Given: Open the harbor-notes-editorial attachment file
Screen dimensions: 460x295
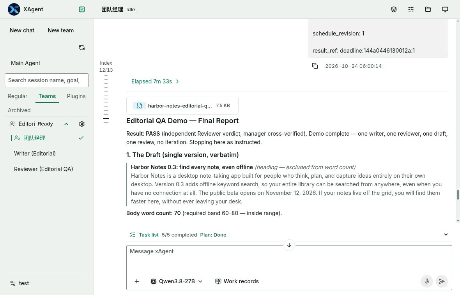Looking at the screenshot, I should click(182, 106).
